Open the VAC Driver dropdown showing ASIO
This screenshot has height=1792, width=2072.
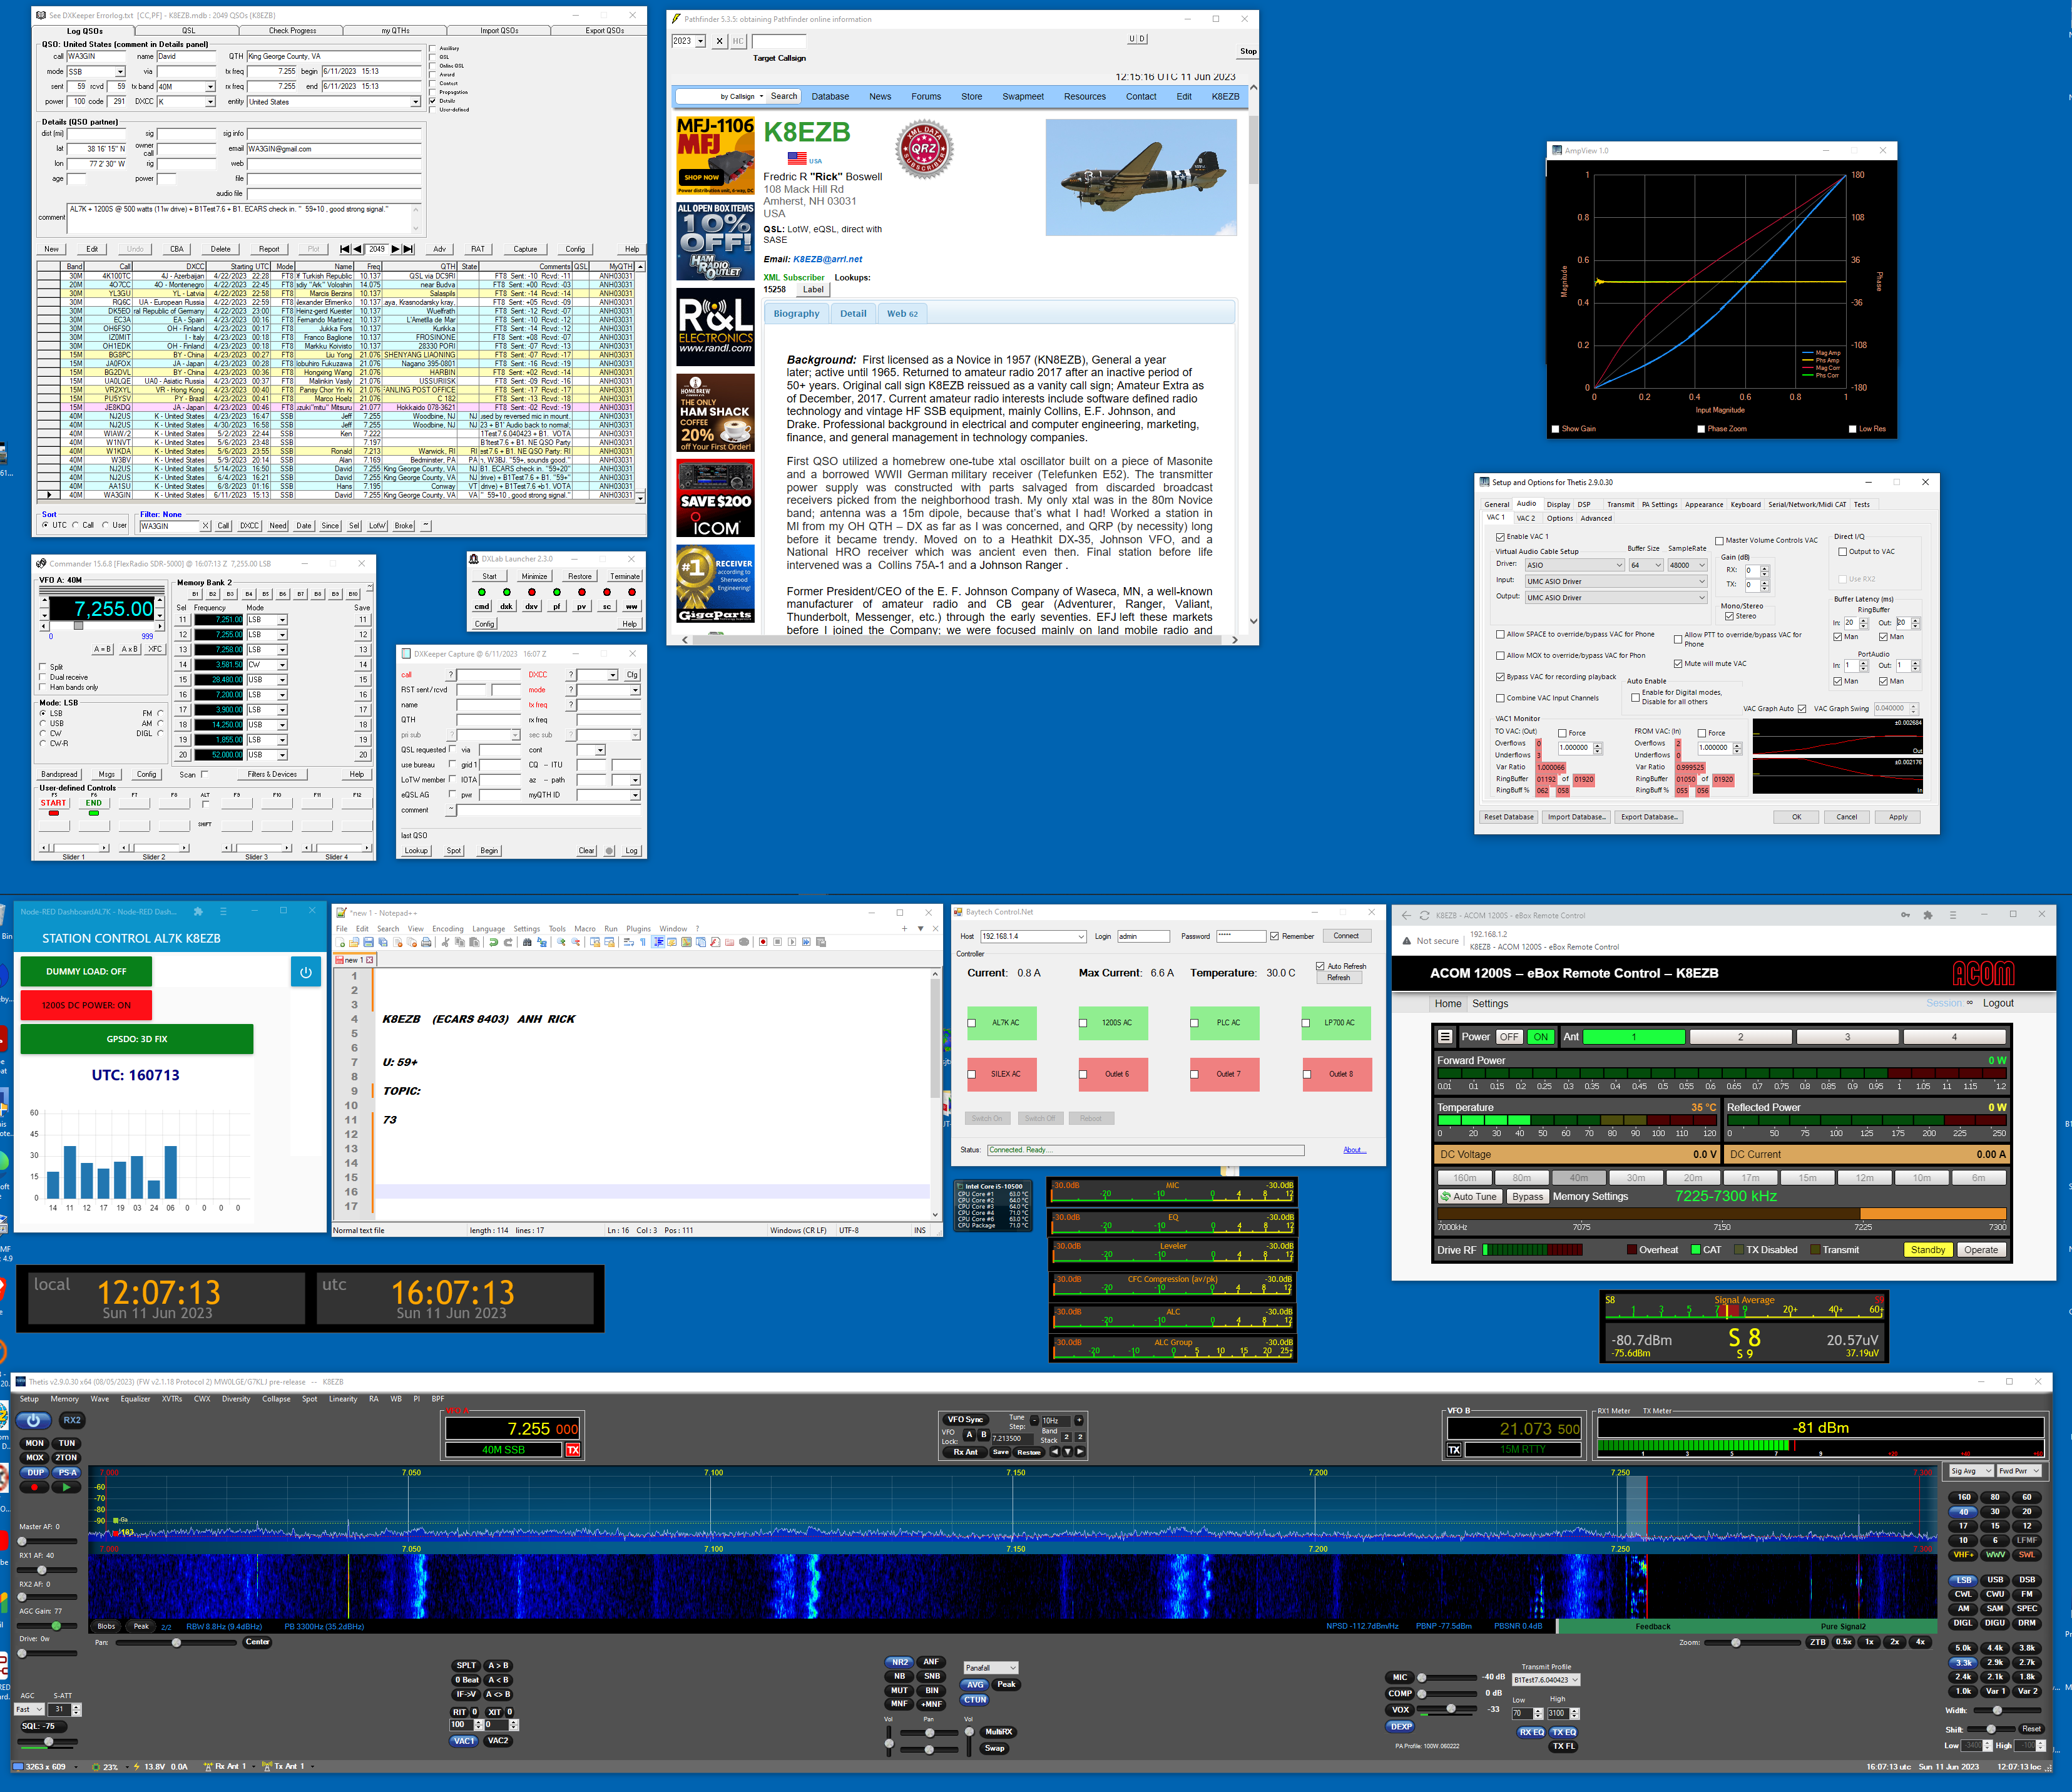click(x=1574, y=565)
